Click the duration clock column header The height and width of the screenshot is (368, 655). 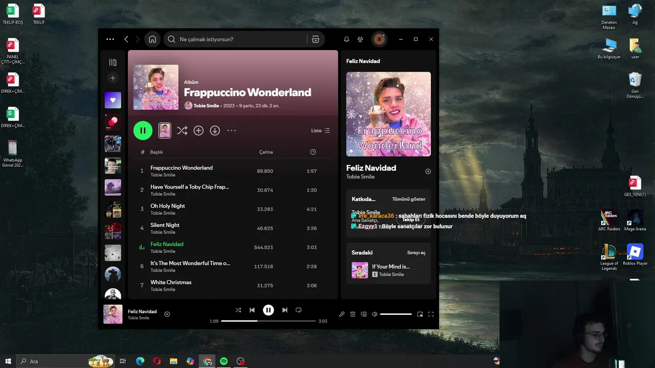tap(313, 152)
